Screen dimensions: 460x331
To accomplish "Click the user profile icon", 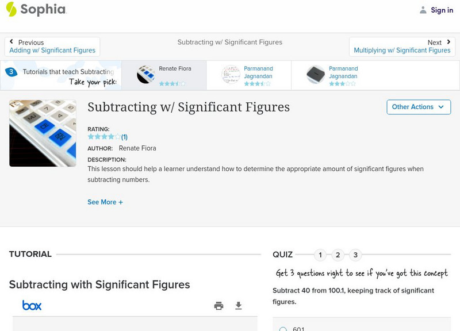I will coord(423,10).
